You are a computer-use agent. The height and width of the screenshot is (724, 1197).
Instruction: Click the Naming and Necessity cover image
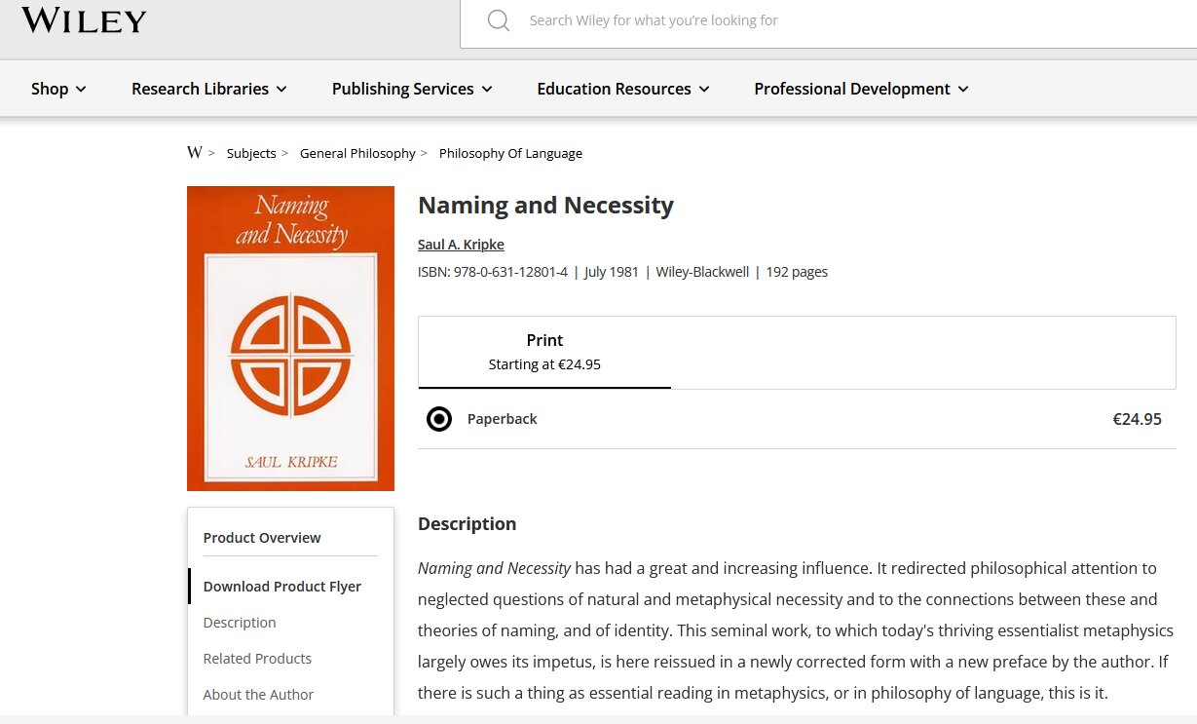pos(290,338)
